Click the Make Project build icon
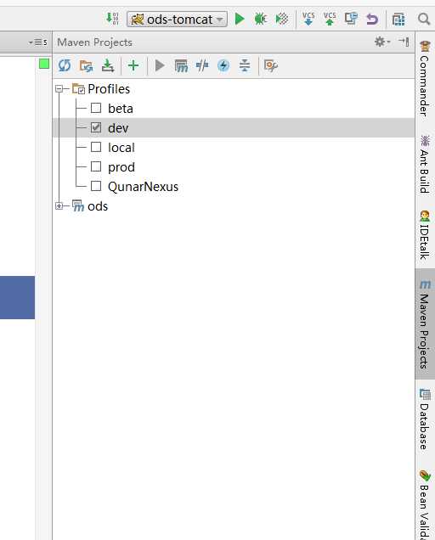 [x=112, y=19]
